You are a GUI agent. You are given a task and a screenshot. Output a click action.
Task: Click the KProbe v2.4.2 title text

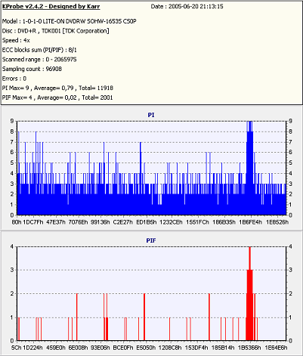tap(51, 6)
